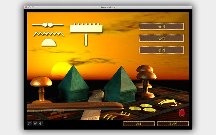Open the 통계 (statistics) button
This screenshot has height=135, width=216.
(162, 38)
